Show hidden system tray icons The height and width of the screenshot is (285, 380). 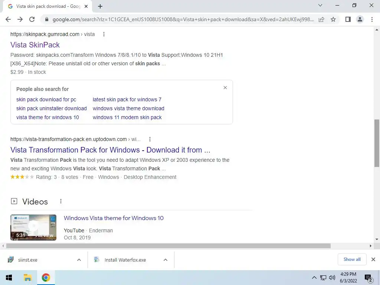click(x=314, y=278)
